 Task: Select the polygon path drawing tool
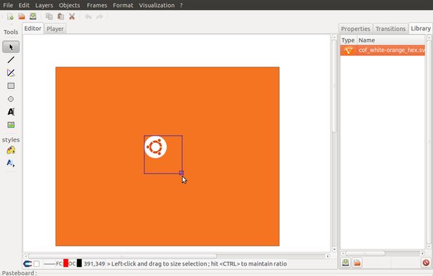tap(11, 73)
